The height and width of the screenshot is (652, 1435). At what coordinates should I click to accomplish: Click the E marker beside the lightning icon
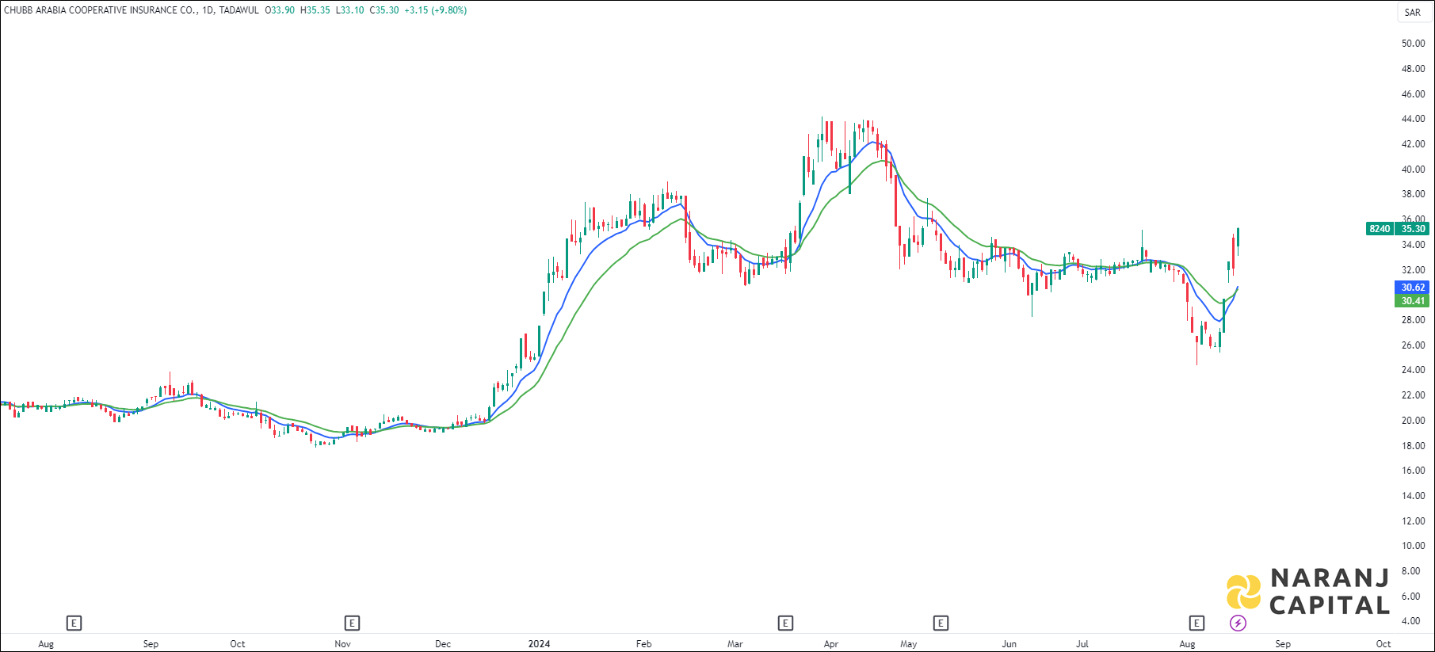click(1196, 623)
